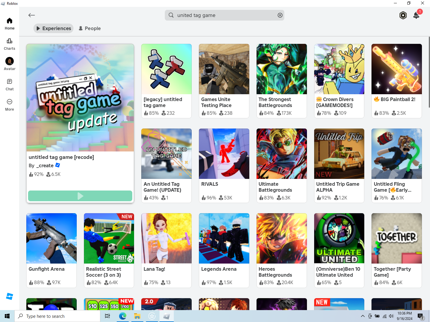The height and width of the screenshot is (322, 430).
Task: Click the 'Together [Party Game]' title text
Action: pyautogui.click(x=392, y=272)
